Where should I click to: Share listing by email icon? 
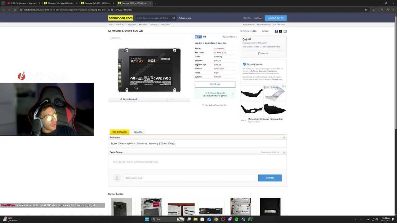pos(285,31)
